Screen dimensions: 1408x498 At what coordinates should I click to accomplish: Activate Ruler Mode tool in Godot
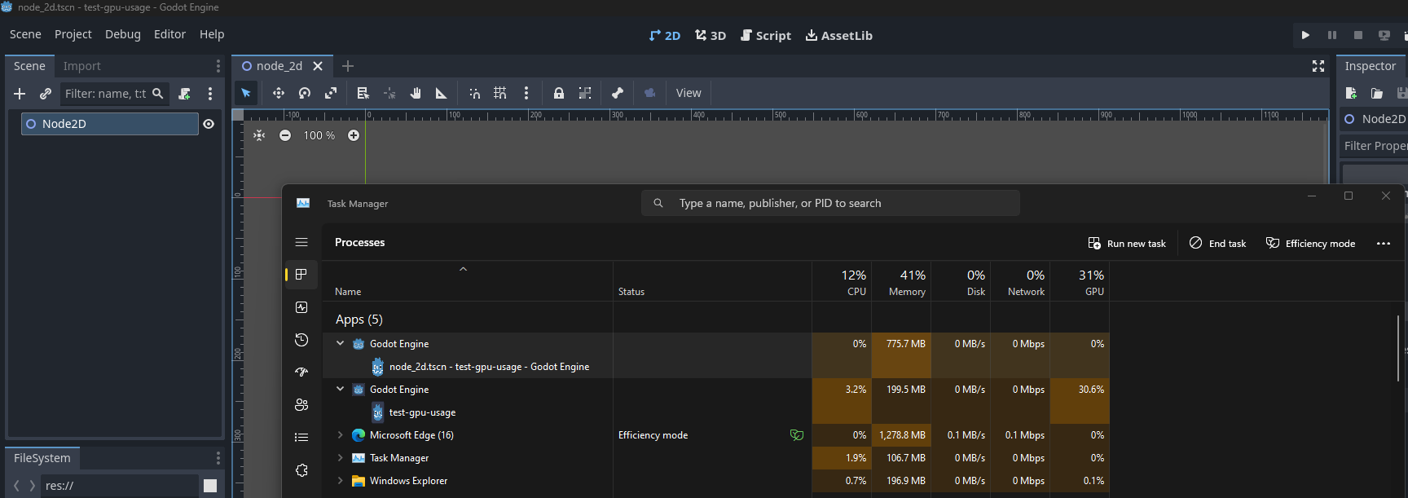click(x=442, y=93)
